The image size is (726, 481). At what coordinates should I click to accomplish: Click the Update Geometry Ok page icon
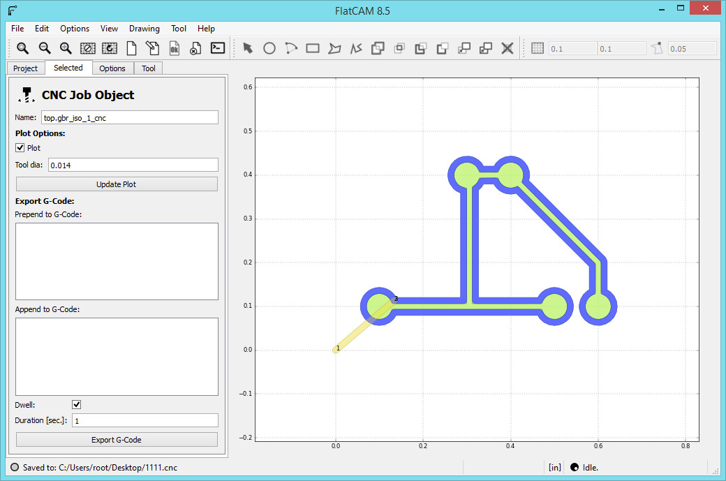pyautogui.click(x=174, y=48)
